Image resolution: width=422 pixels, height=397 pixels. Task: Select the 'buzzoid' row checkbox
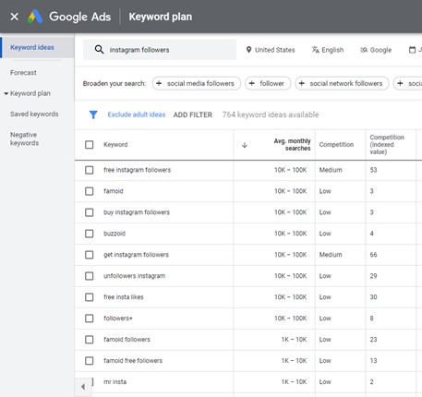pyautogui.click(x=90, y=234)
